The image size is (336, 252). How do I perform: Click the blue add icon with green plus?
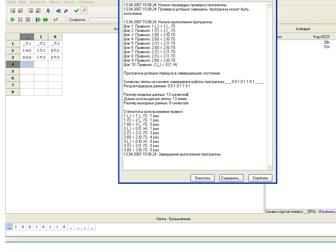pyautogui.click(x=58, y=11)
